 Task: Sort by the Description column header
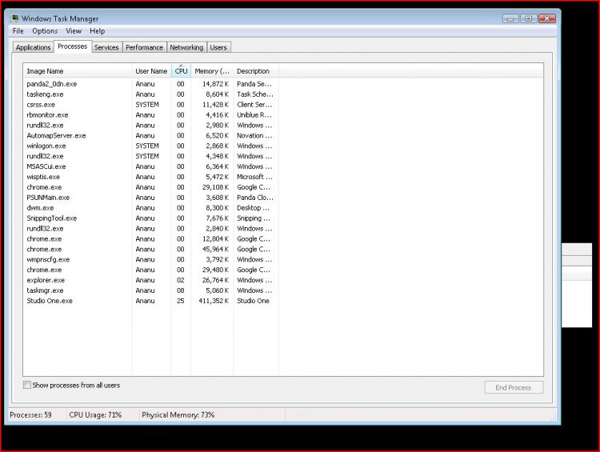(256, 71)
